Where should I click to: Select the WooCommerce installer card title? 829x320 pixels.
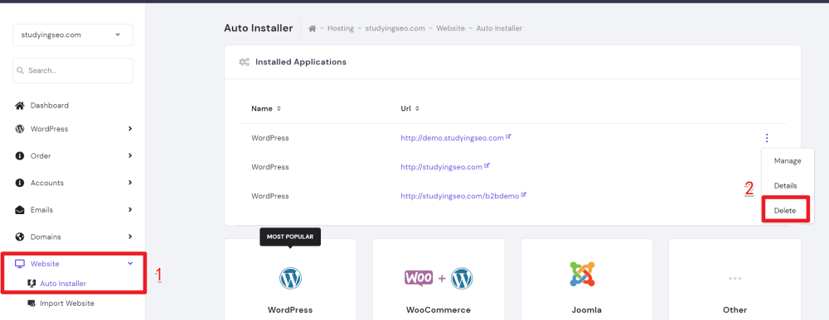point(439,310)
